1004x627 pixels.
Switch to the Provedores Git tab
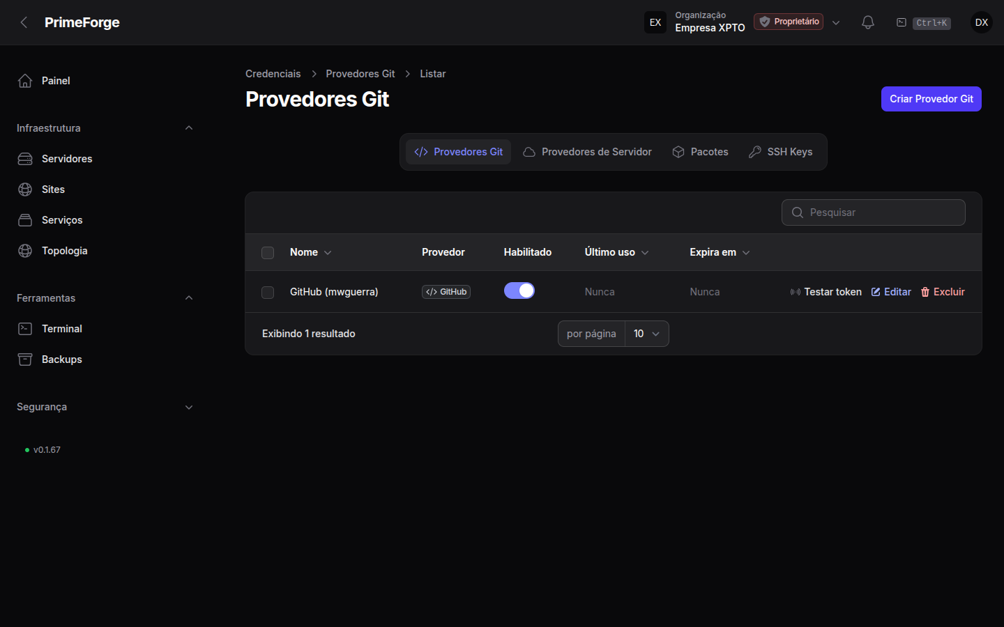coord(458,152)
